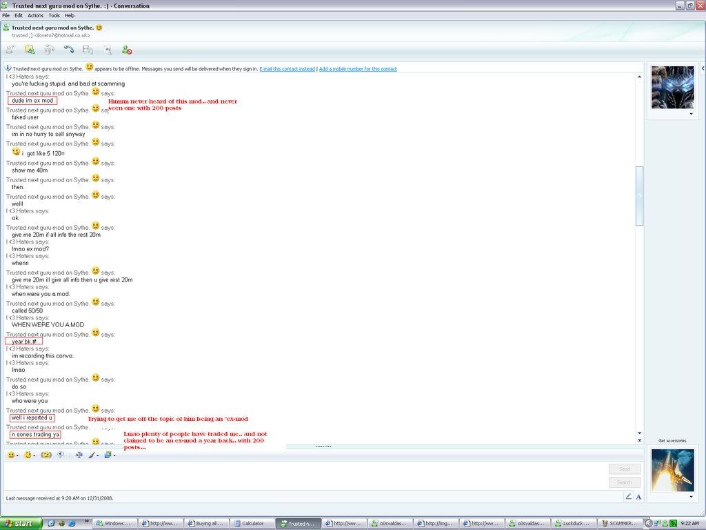Open dropdown next to emoticon picker

click(17, 455)
